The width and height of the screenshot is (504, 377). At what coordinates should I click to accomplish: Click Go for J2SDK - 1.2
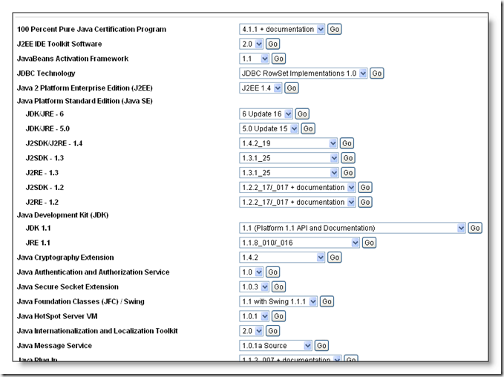click(365, 187)
